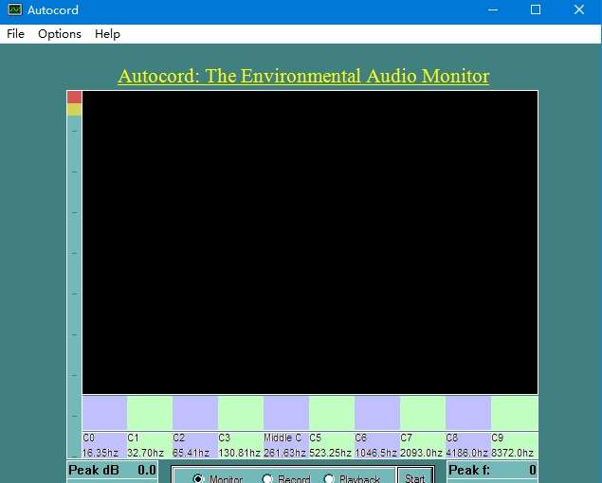Open the Help menu

coord(107,34)
